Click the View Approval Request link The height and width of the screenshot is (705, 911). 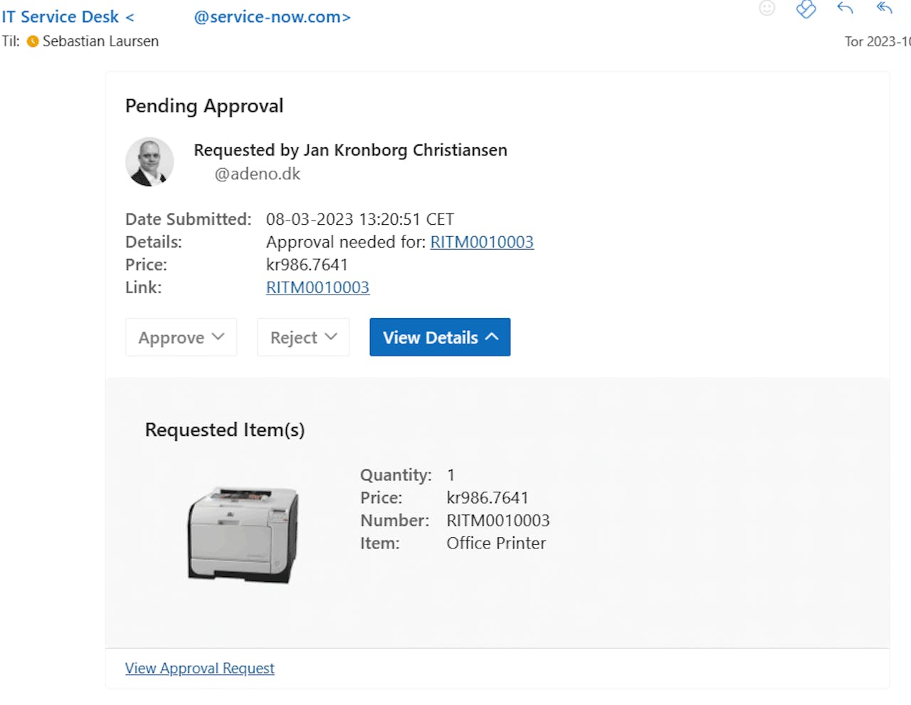(199, 668)
